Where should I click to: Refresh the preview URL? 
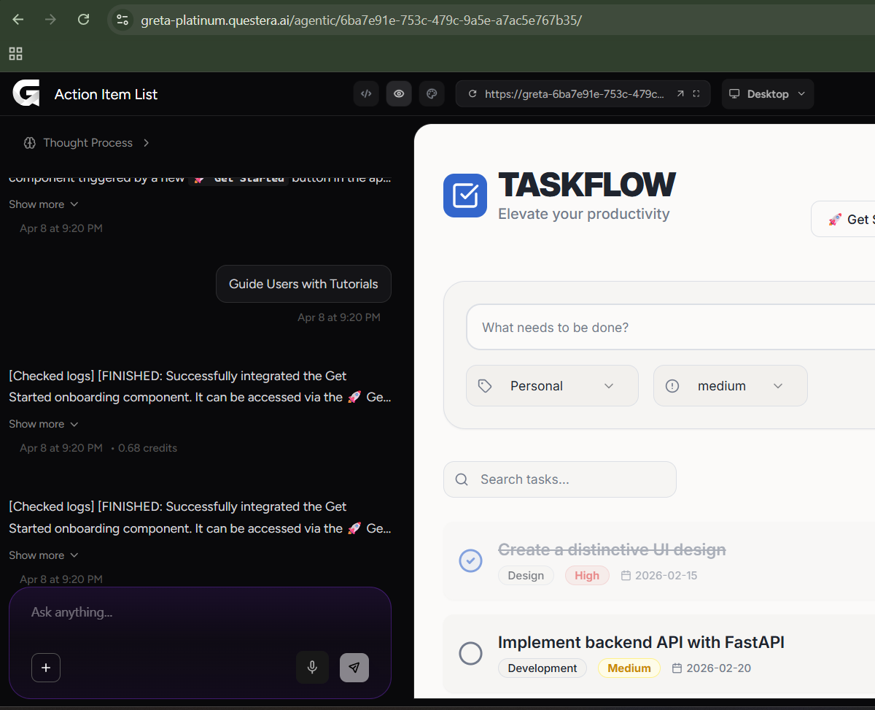472,94
